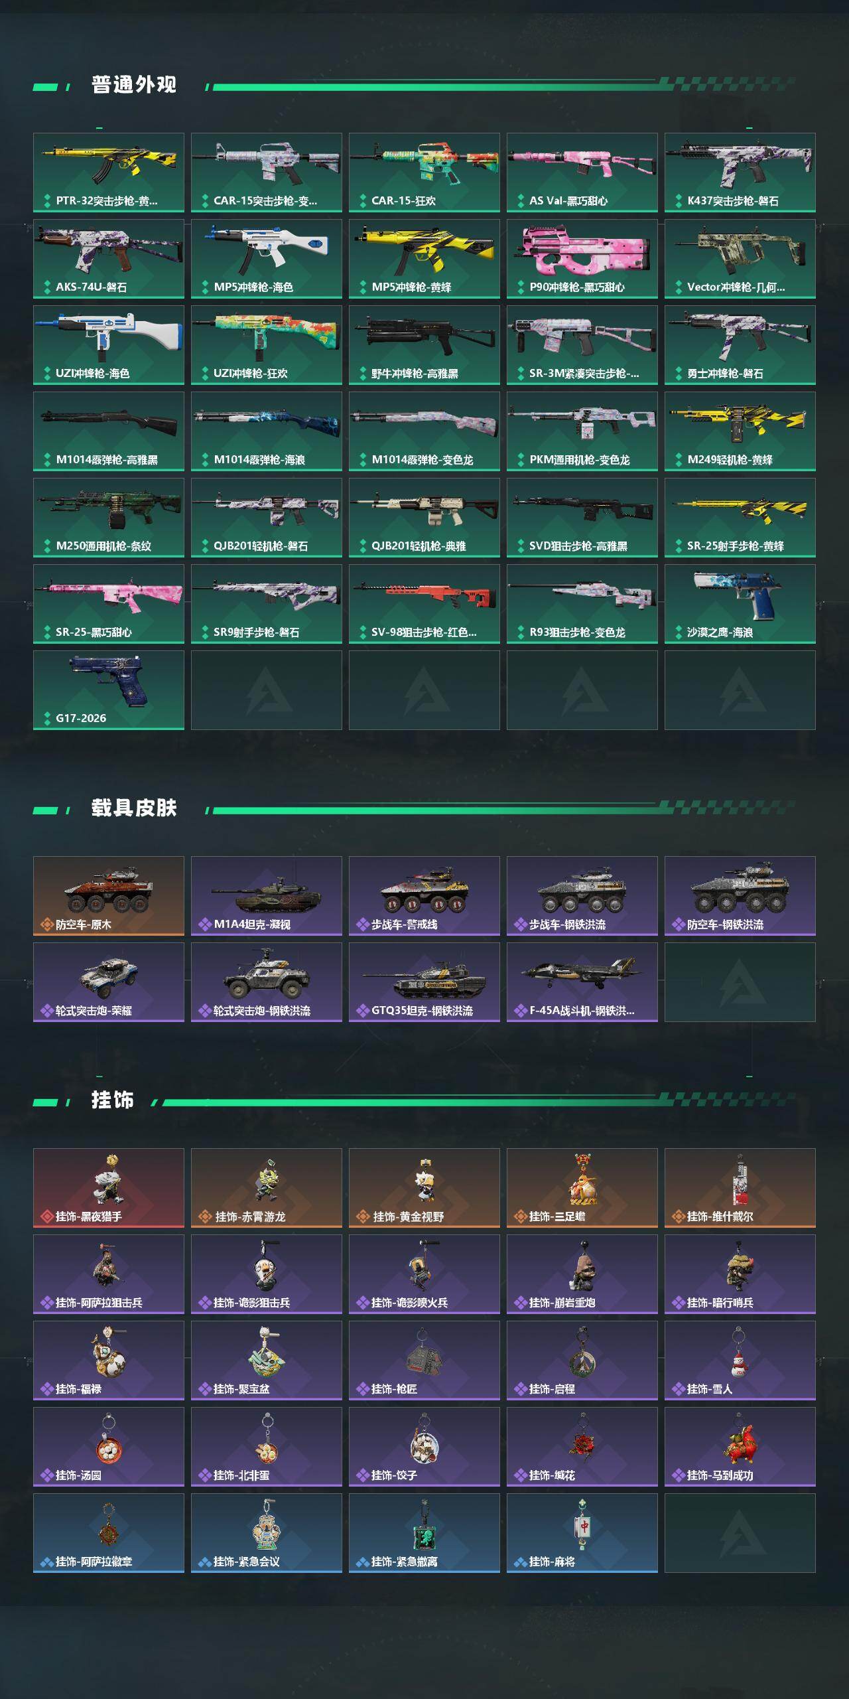
Task: Select the 防空车-原木 vehicle skin
Action: pos(109,896)
